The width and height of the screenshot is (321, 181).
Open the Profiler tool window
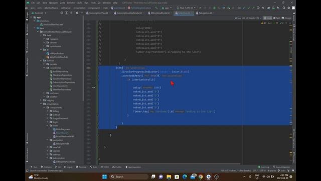117,167
